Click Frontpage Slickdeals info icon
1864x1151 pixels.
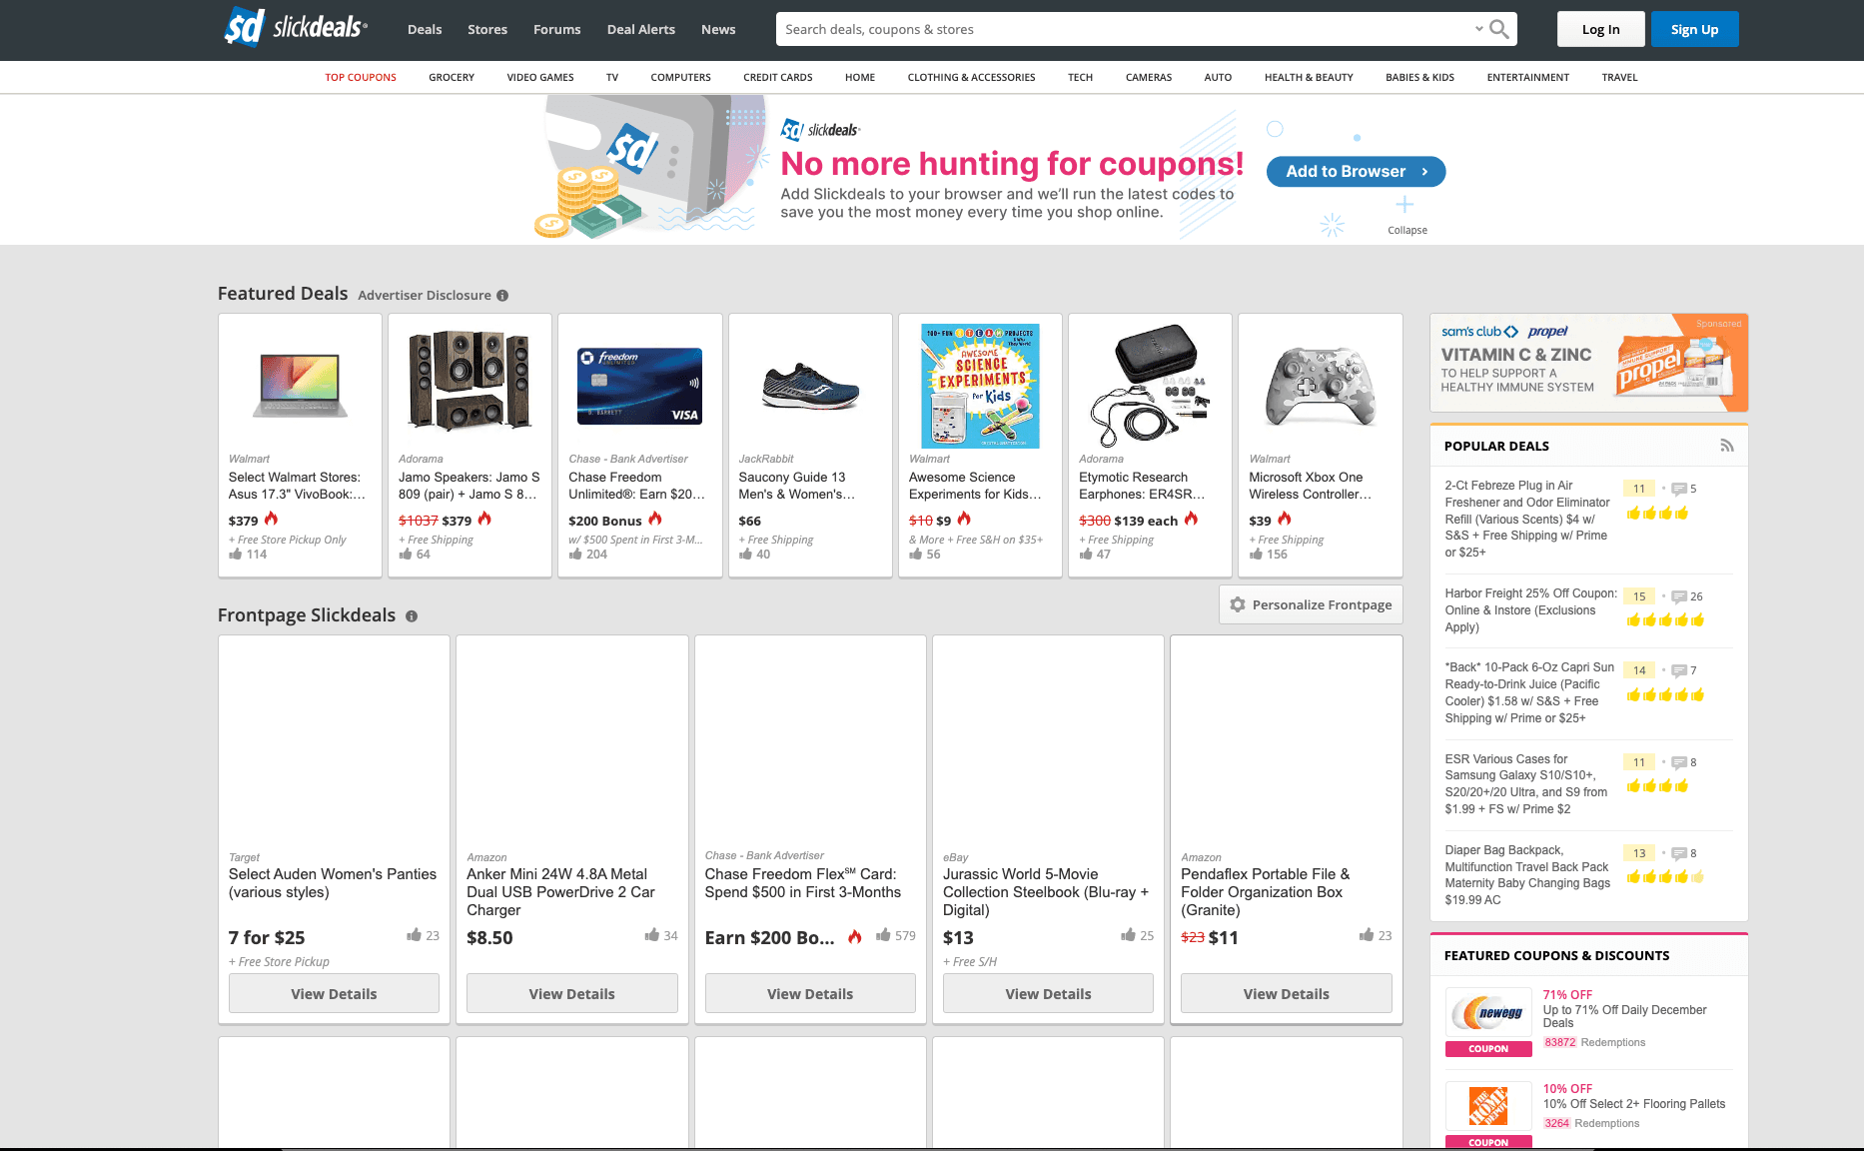click(x=412, y=616)
